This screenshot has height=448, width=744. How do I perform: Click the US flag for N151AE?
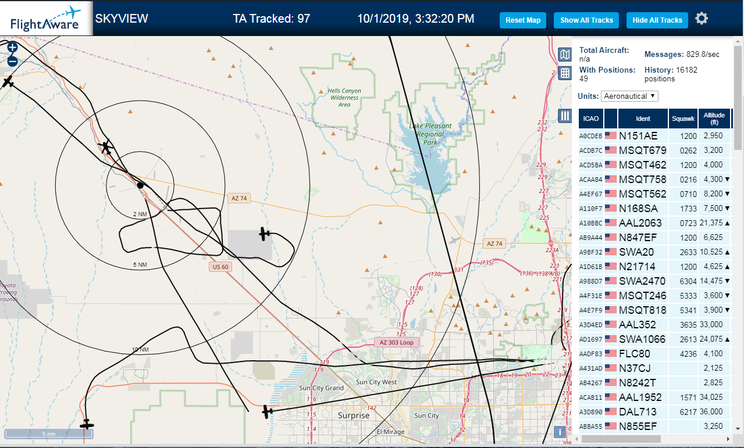[611, 135]
